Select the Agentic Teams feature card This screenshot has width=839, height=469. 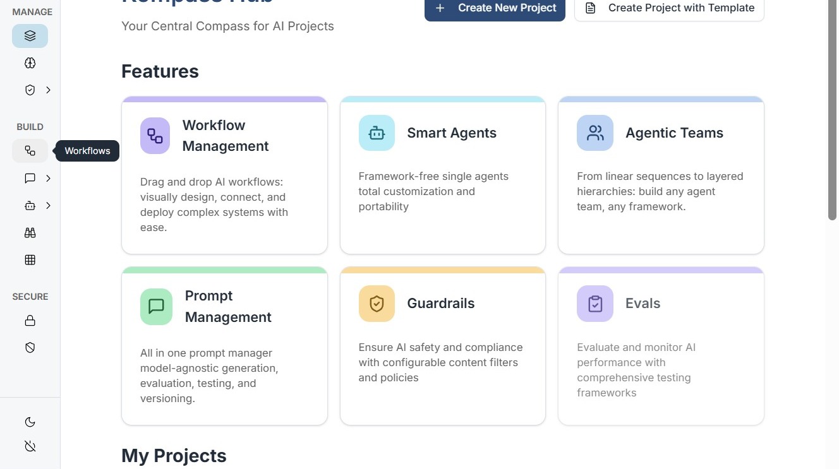tap(661, 175)
